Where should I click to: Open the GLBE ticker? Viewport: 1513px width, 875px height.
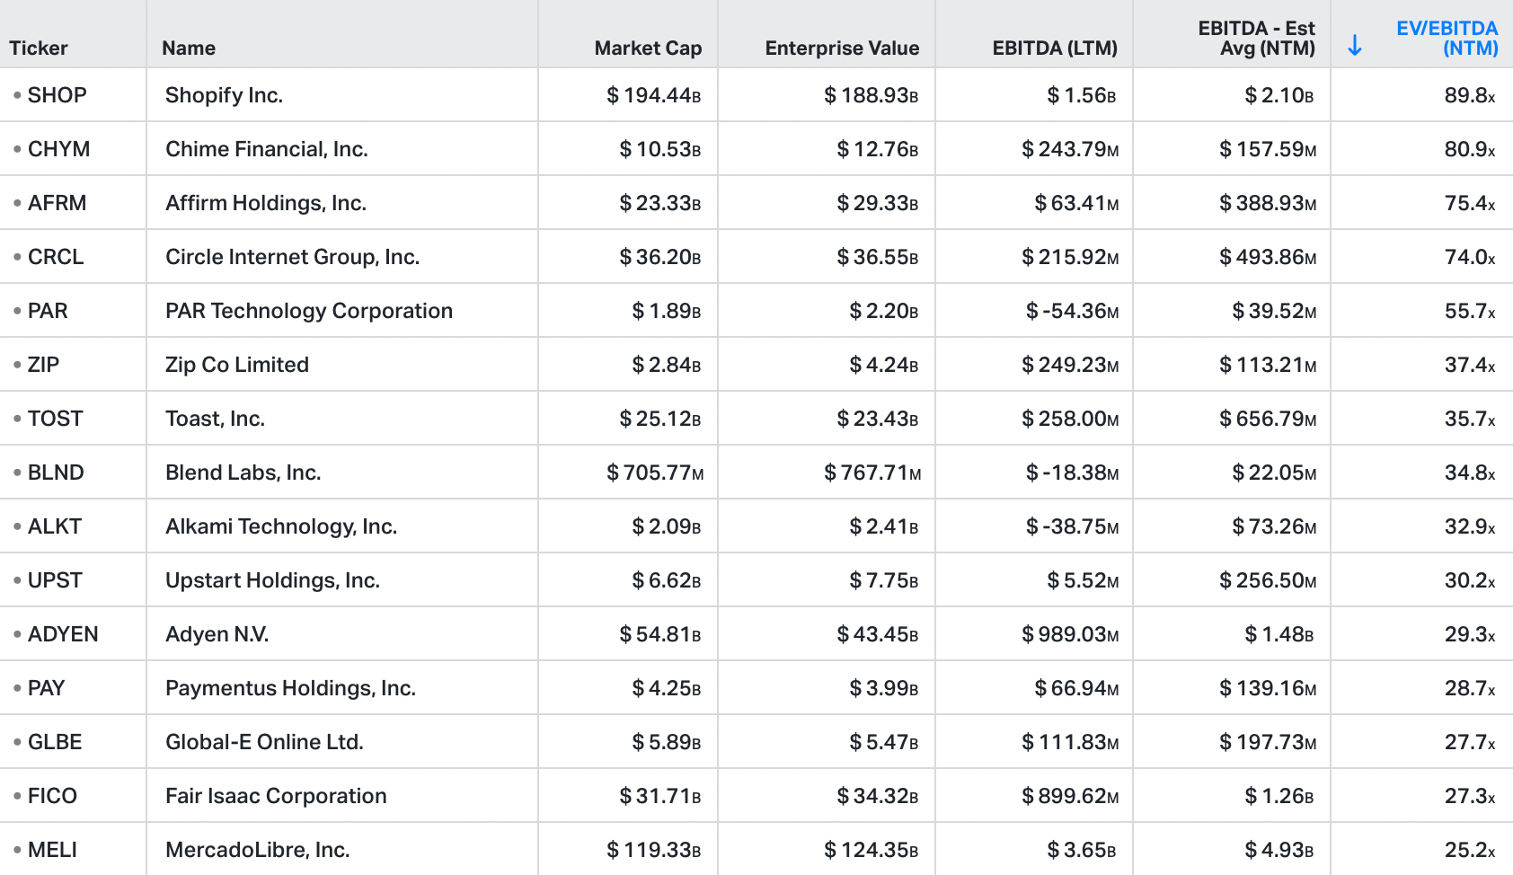55,742
